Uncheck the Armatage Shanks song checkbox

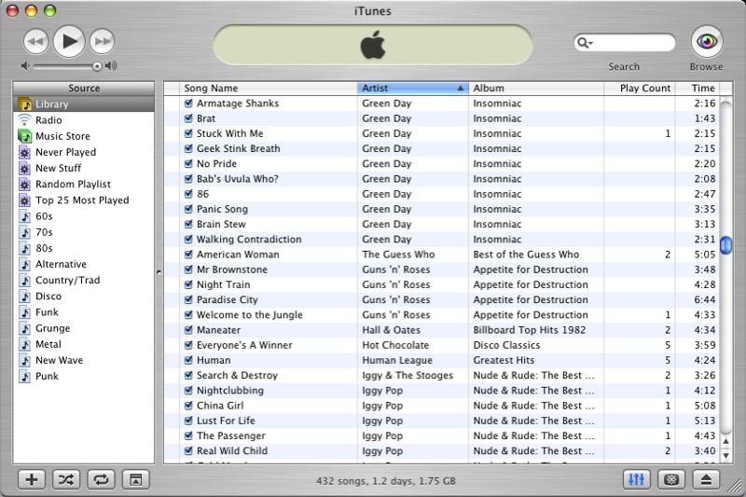pos(188,104)
